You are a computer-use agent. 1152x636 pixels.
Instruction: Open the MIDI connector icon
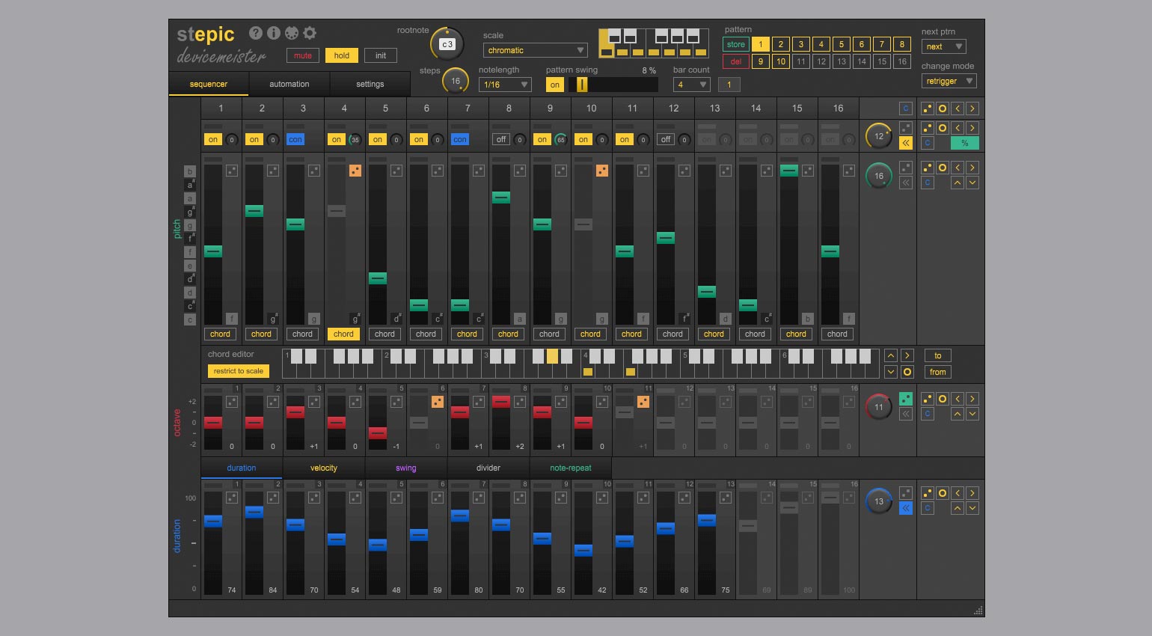tap(292, 33)
